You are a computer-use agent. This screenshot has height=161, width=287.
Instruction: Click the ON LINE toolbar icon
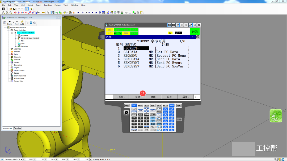click(x=138, y=13)
